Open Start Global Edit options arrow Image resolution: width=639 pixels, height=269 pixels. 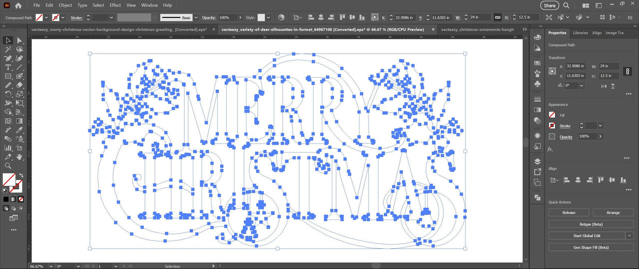click(x=630, y=235)
